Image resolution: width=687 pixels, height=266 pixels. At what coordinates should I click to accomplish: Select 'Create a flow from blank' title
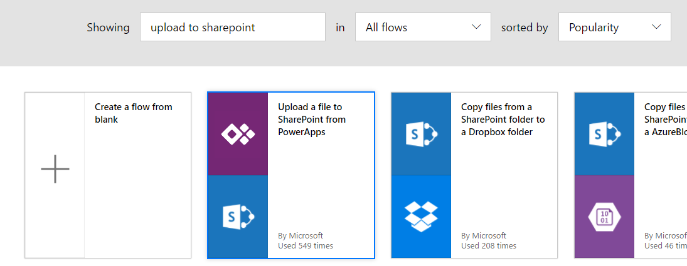(133, 113)
